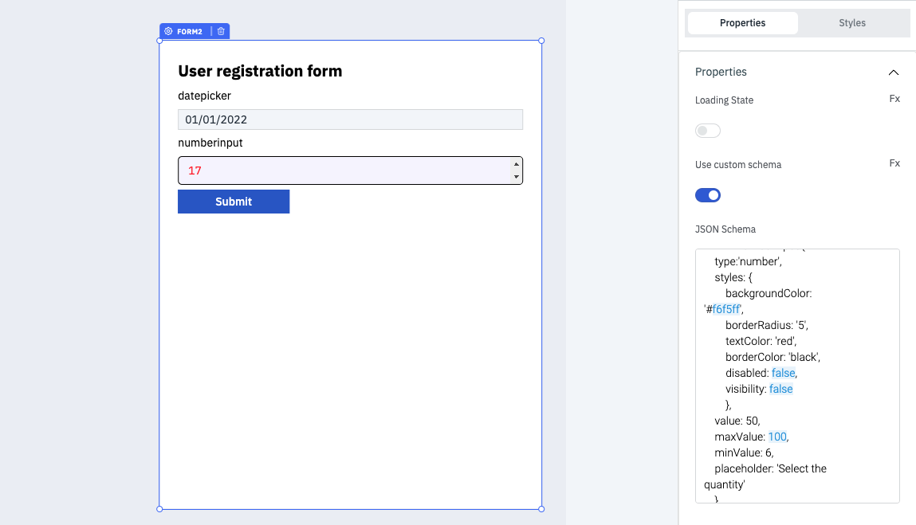Switch to the Styles tab

pyautogui.click(x=851, y=23)
